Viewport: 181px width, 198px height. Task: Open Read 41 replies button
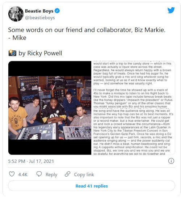click(92, 186)
